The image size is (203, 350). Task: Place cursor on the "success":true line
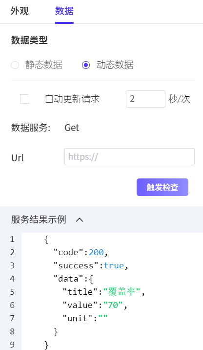[91, 265]
